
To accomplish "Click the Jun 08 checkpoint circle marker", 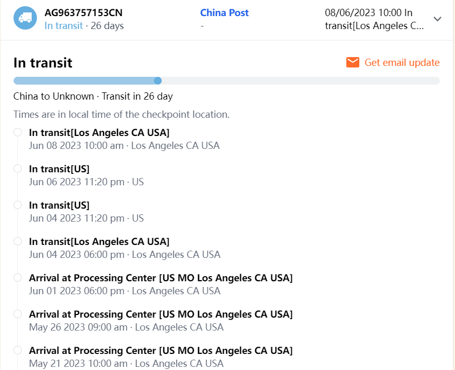I will (x=18, y=132).
